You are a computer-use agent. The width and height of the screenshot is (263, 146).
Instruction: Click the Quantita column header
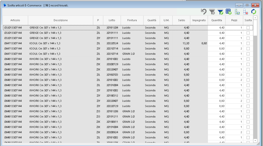(217, 20)
